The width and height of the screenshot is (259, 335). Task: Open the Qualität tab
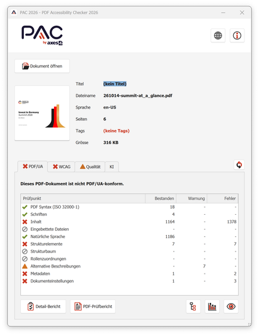[x=90, y=167]
